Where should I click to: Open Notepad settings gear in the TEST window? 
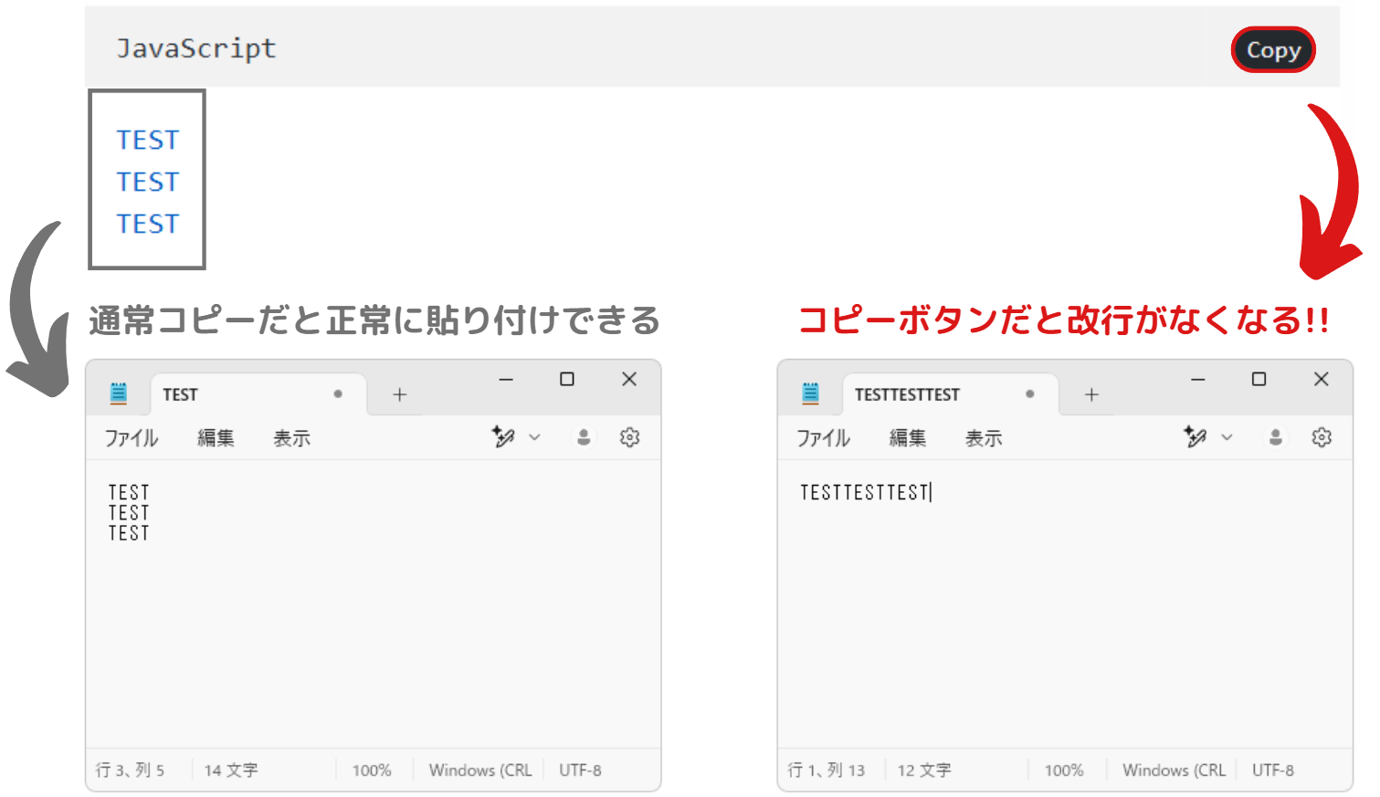629,437
